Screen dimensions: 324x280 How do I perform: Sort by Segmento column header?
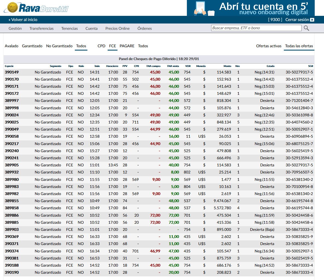pyautogui.click(x=55, y=66)
